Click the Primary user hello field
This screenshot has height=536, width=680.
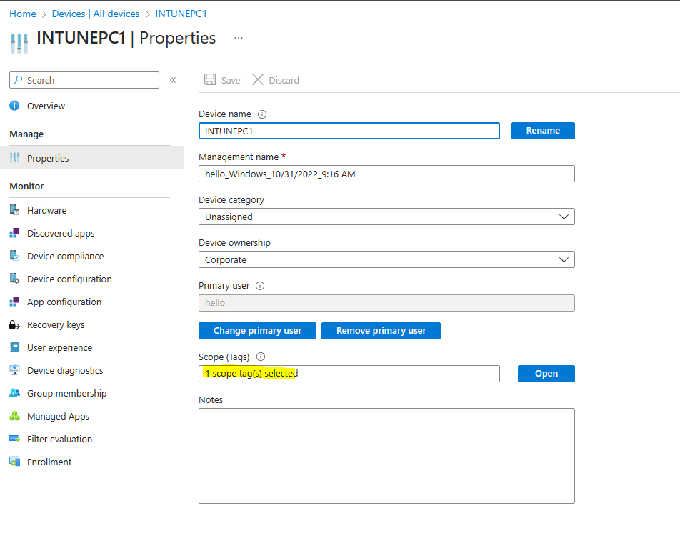386,302
